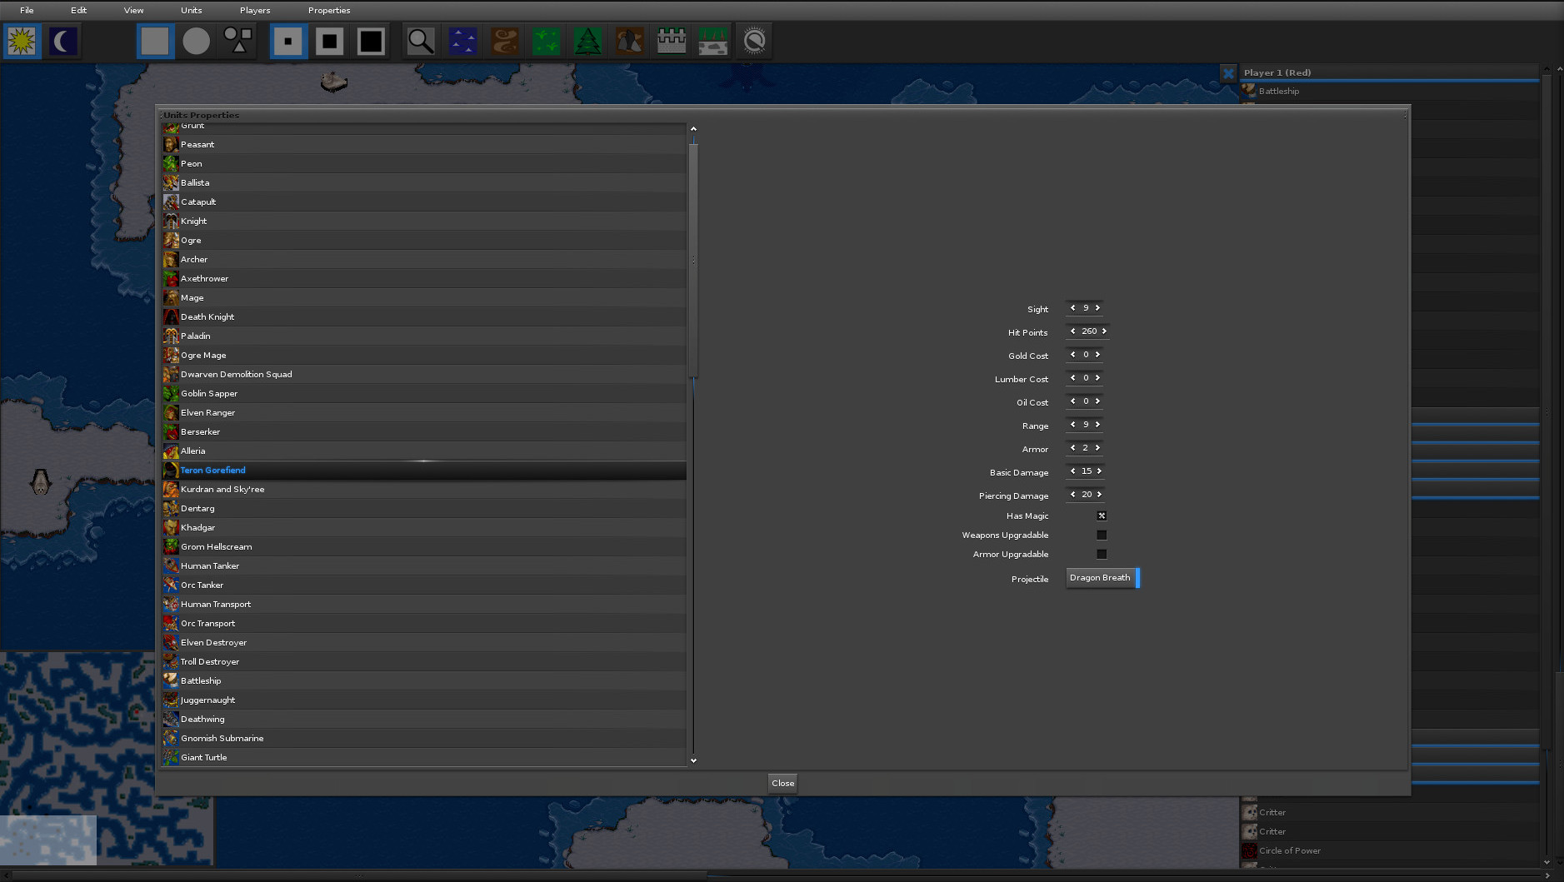Select the rocks terrain brush

tap(629, 40)
